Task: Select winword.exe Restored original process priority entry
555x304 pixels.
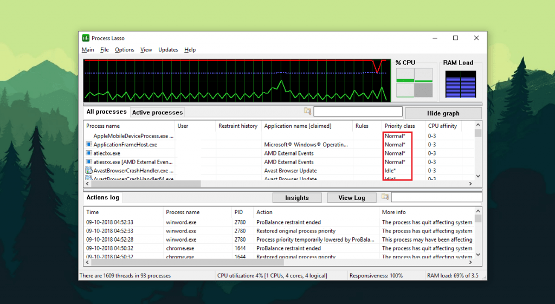Action: click(279, 231)
